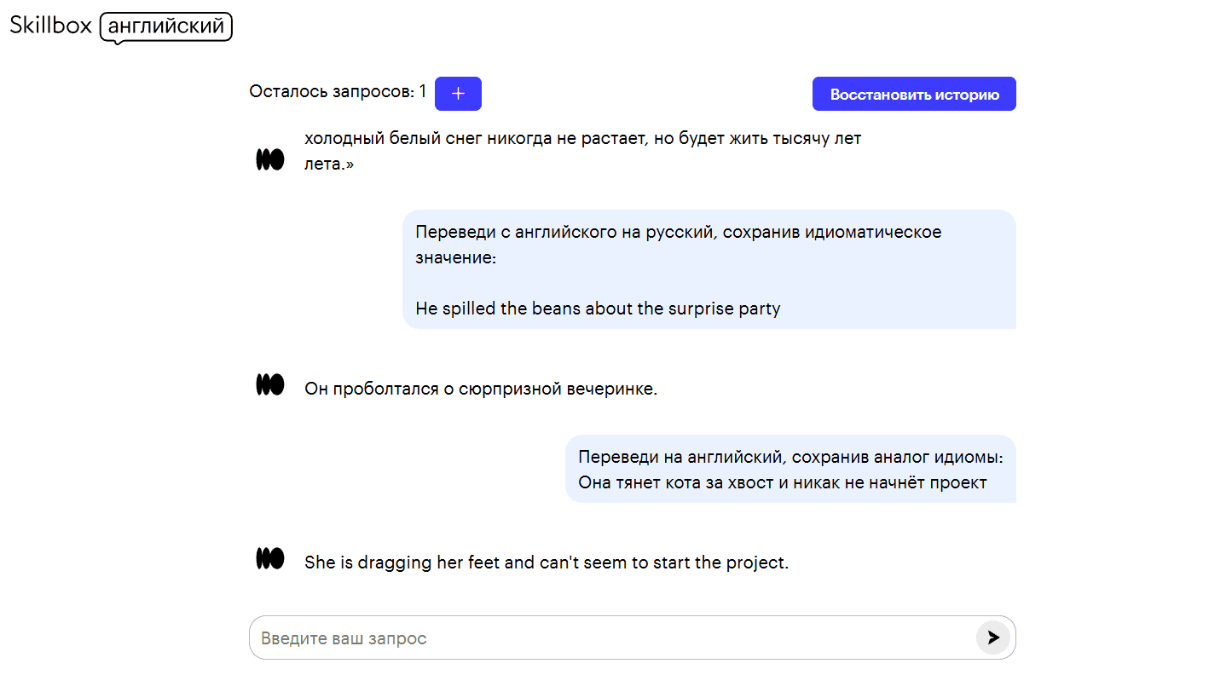Click the «He spilled the beans» sentence

598,309
